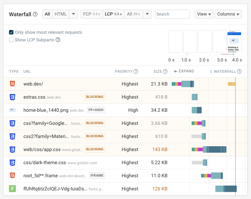Open the home-blue_1440.png request
Screen dimensions: 251x199
pos(125,110)
